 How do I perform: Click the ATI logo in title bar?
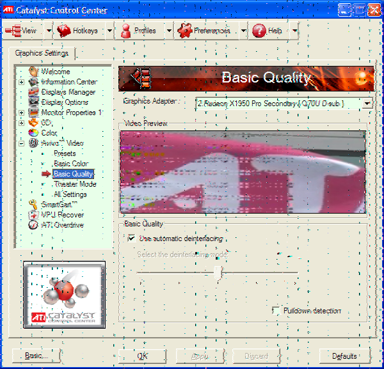pos(8,10)
